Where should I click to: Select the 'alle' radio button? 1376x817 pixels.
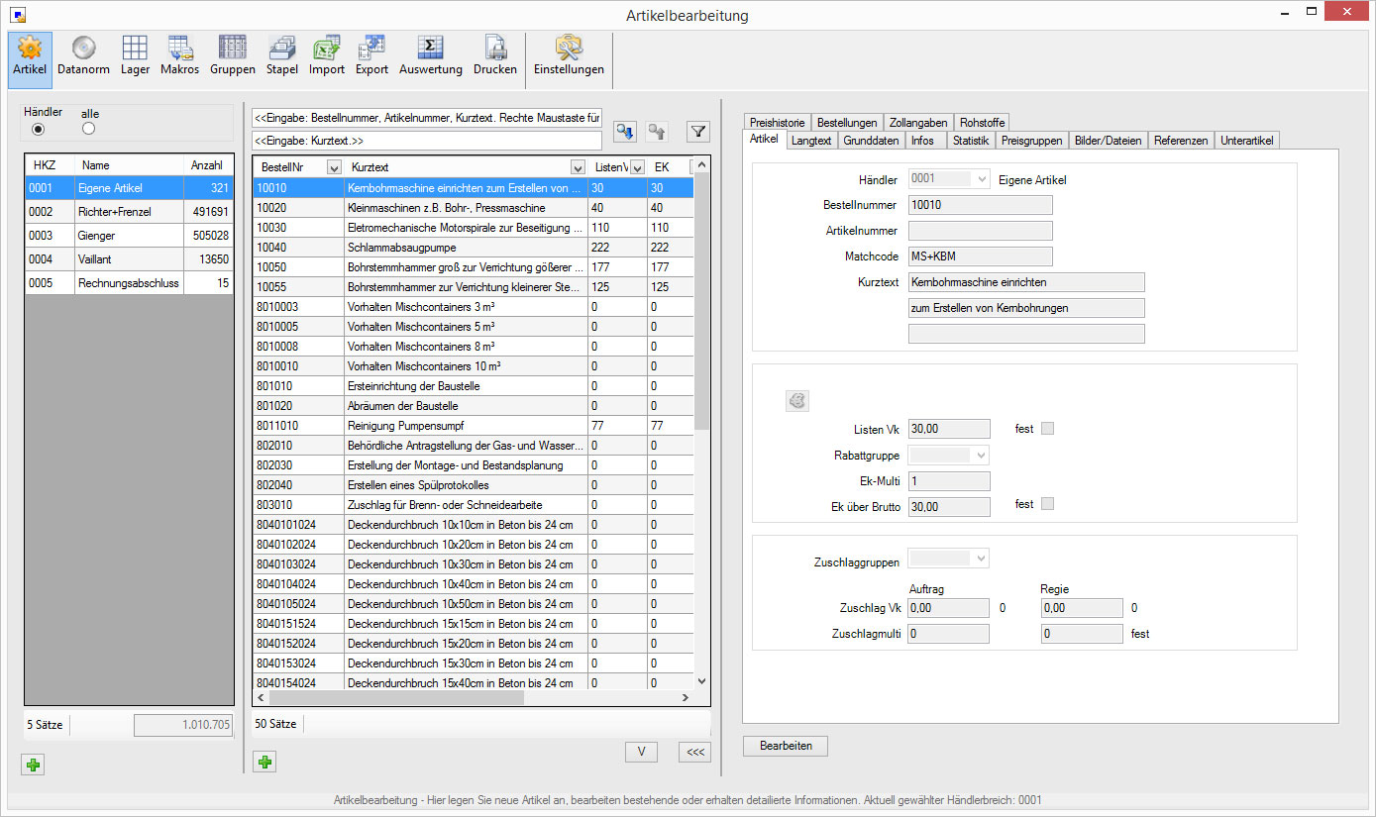tap(89, 129)
